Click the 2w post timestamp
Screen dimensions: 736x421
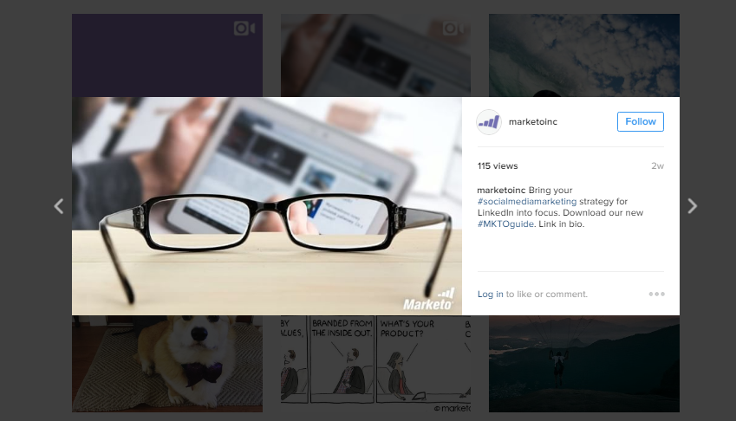(657, 166)
